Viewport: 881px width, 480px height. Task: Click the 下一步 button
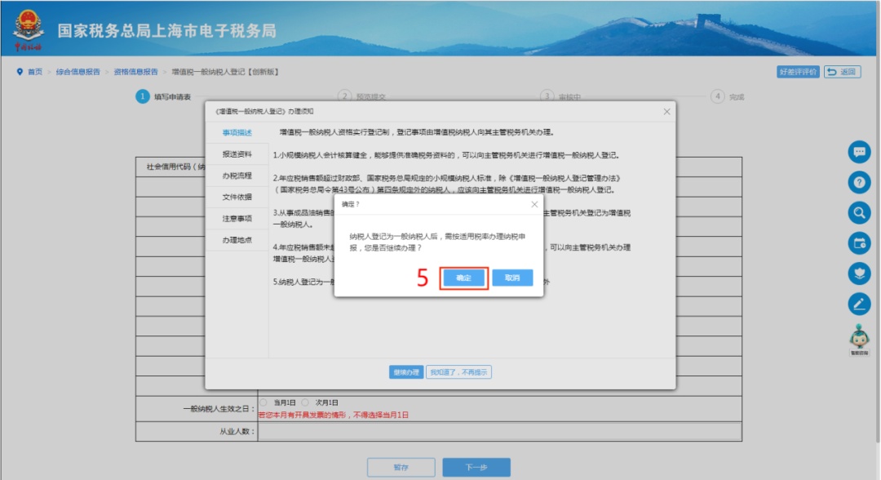[476, 467]
